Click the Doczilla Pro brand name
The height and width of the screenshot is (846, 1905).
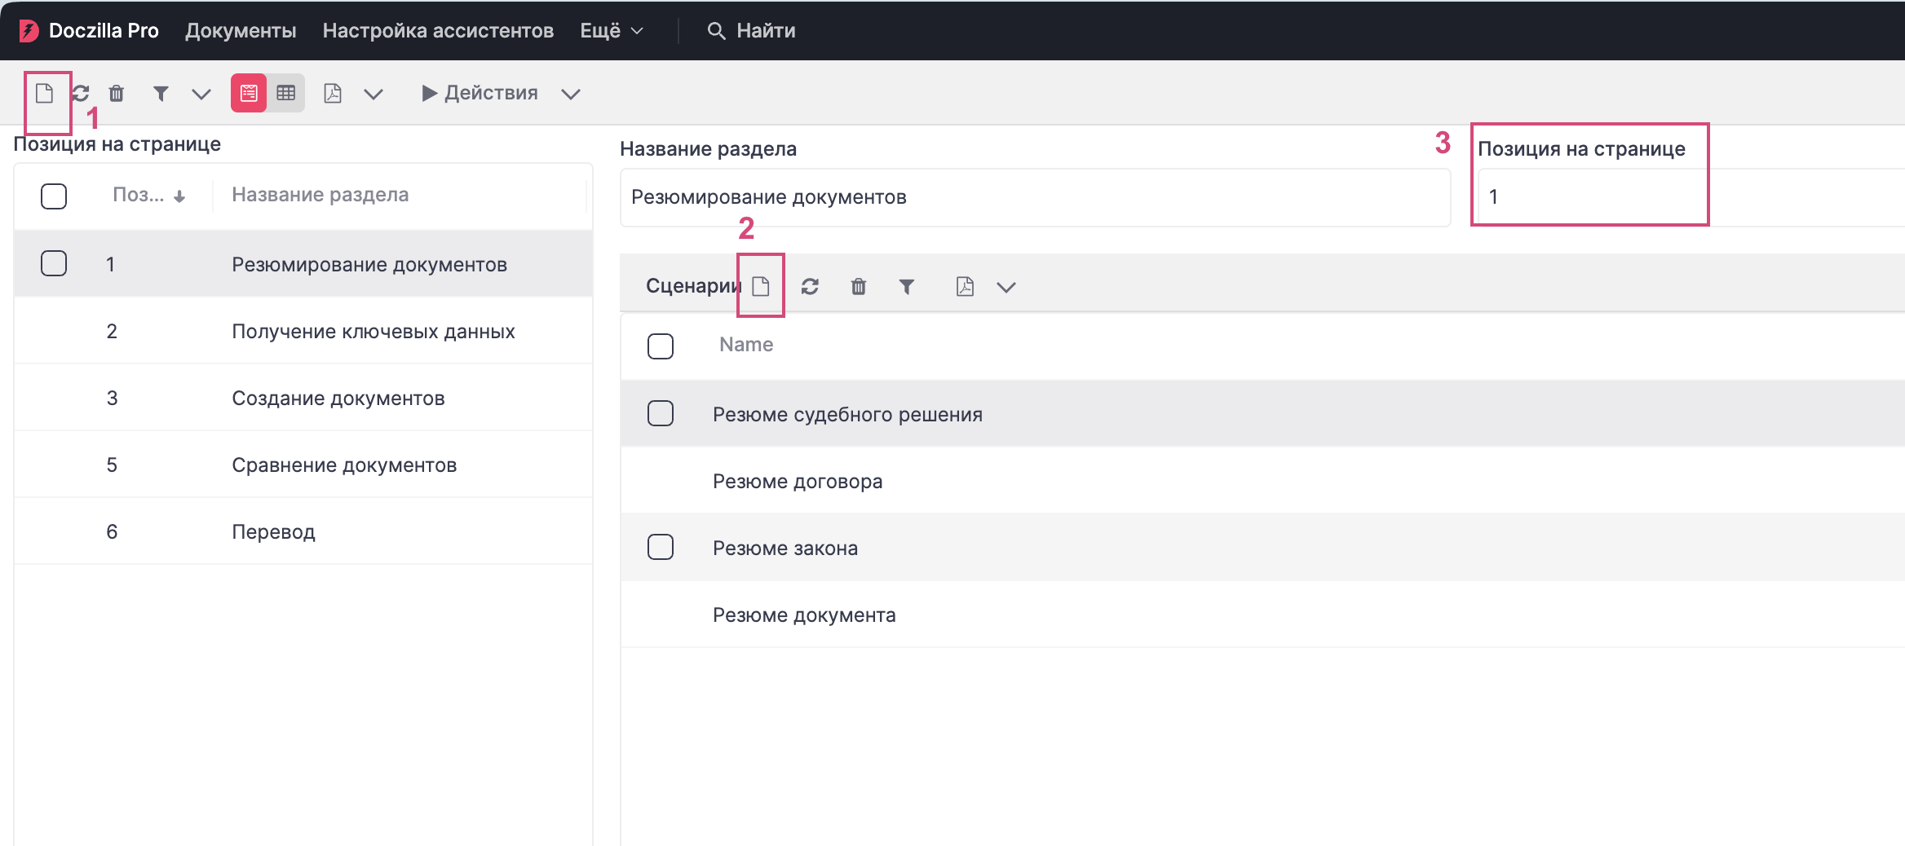point(104,31)
